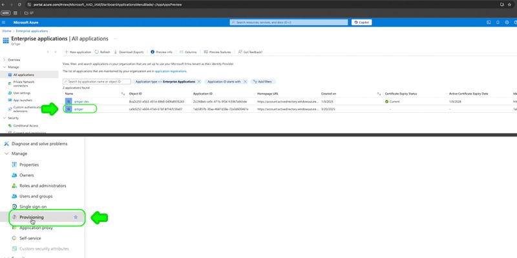This screenshot has height=258, width=517.
Task: Open Conditional Access in the sidebar
Action: pos(23,126)
